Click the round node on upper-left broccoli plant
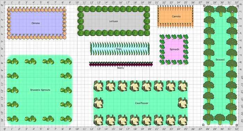 coord(210,11)
